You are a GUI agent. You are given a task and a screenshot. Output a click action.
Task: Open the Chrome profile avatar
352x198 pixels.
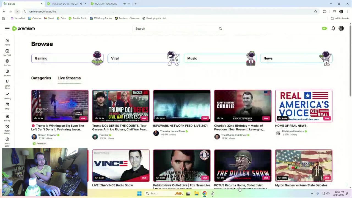341,12
